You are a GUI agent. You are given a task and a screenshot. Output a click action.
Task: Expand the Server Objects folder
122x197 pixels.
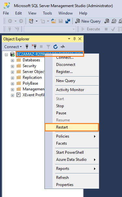pyautogui.click(x=12, y=72)
